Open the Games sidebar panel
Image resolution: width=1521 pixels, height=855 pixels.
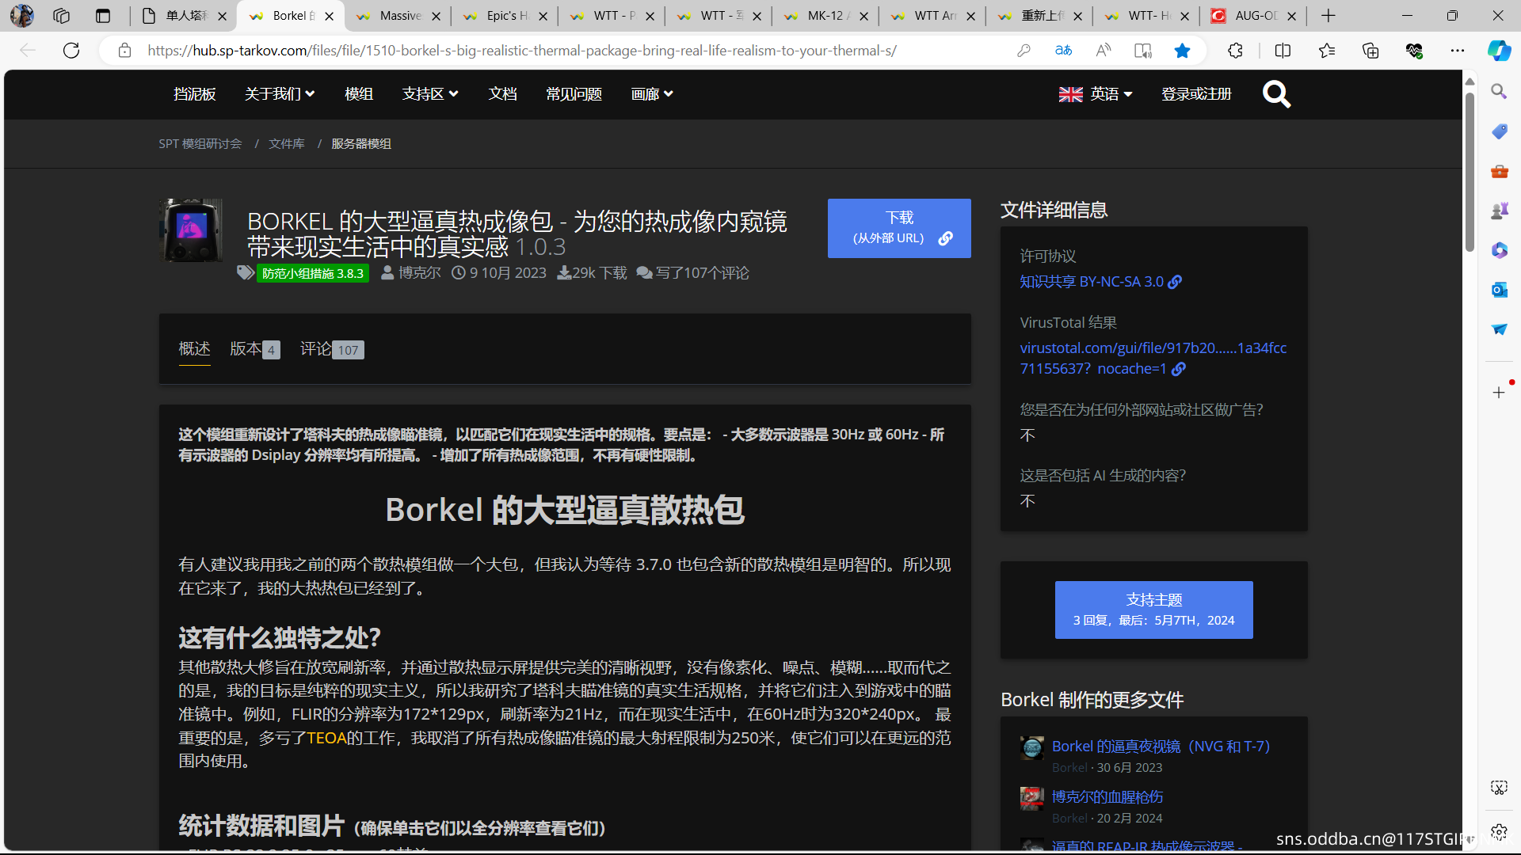pos(1500,210)
